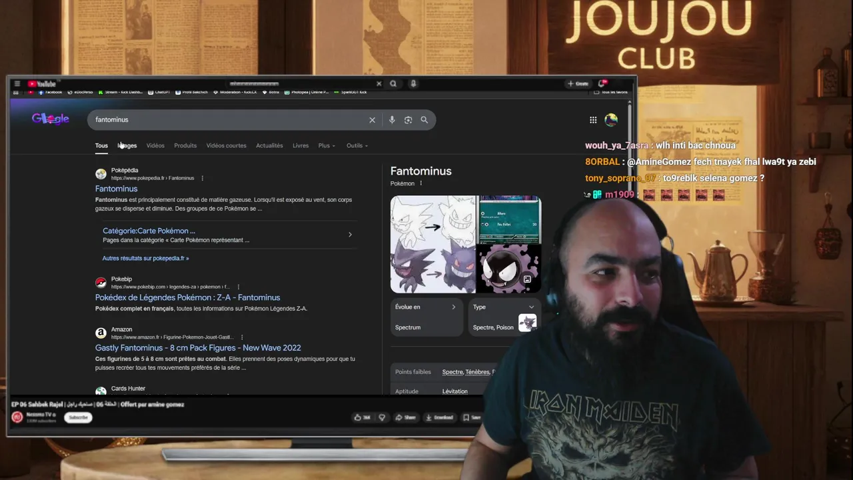Clear the YouTube search bar text
853x480 pixels.
coord(379,83)
